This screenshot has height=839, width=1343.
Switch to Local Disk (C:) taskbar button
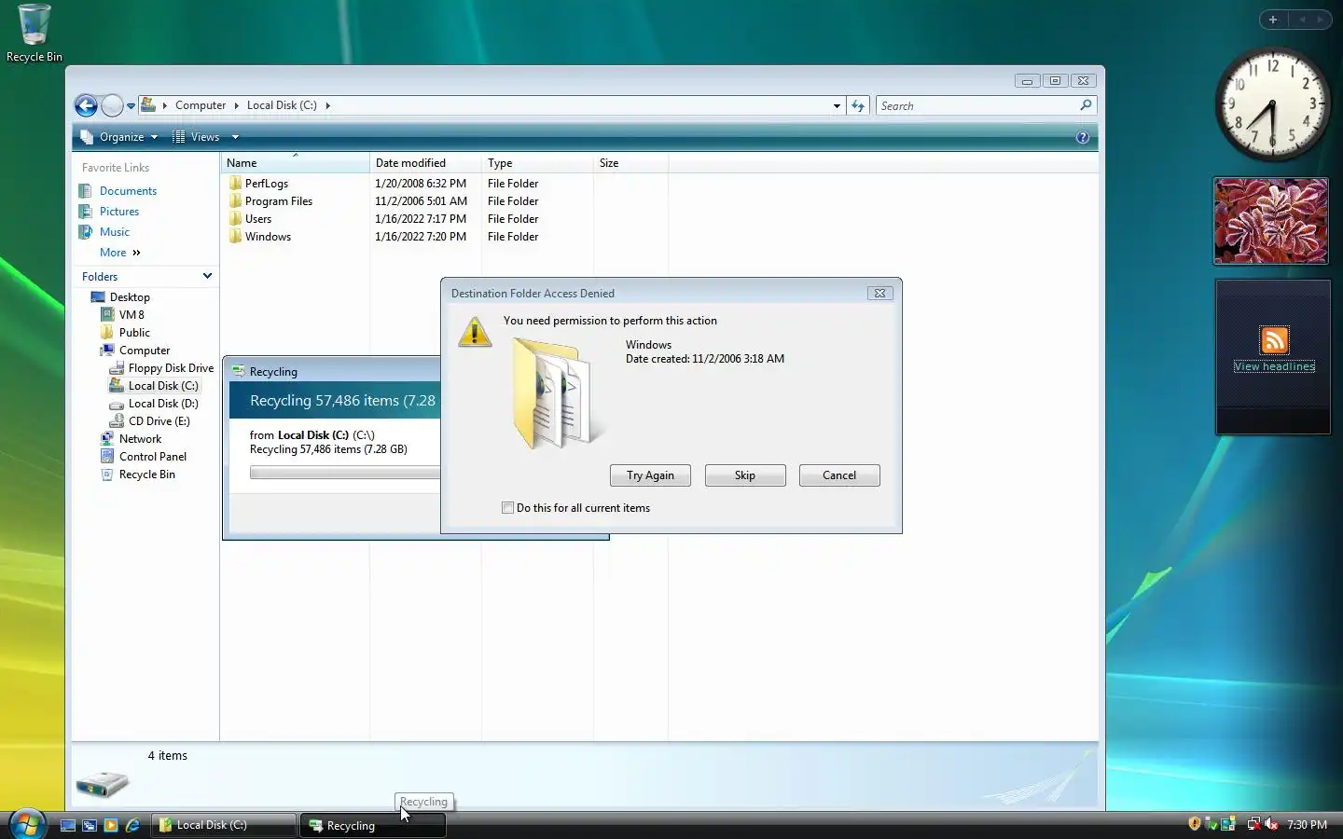[224, 825]
